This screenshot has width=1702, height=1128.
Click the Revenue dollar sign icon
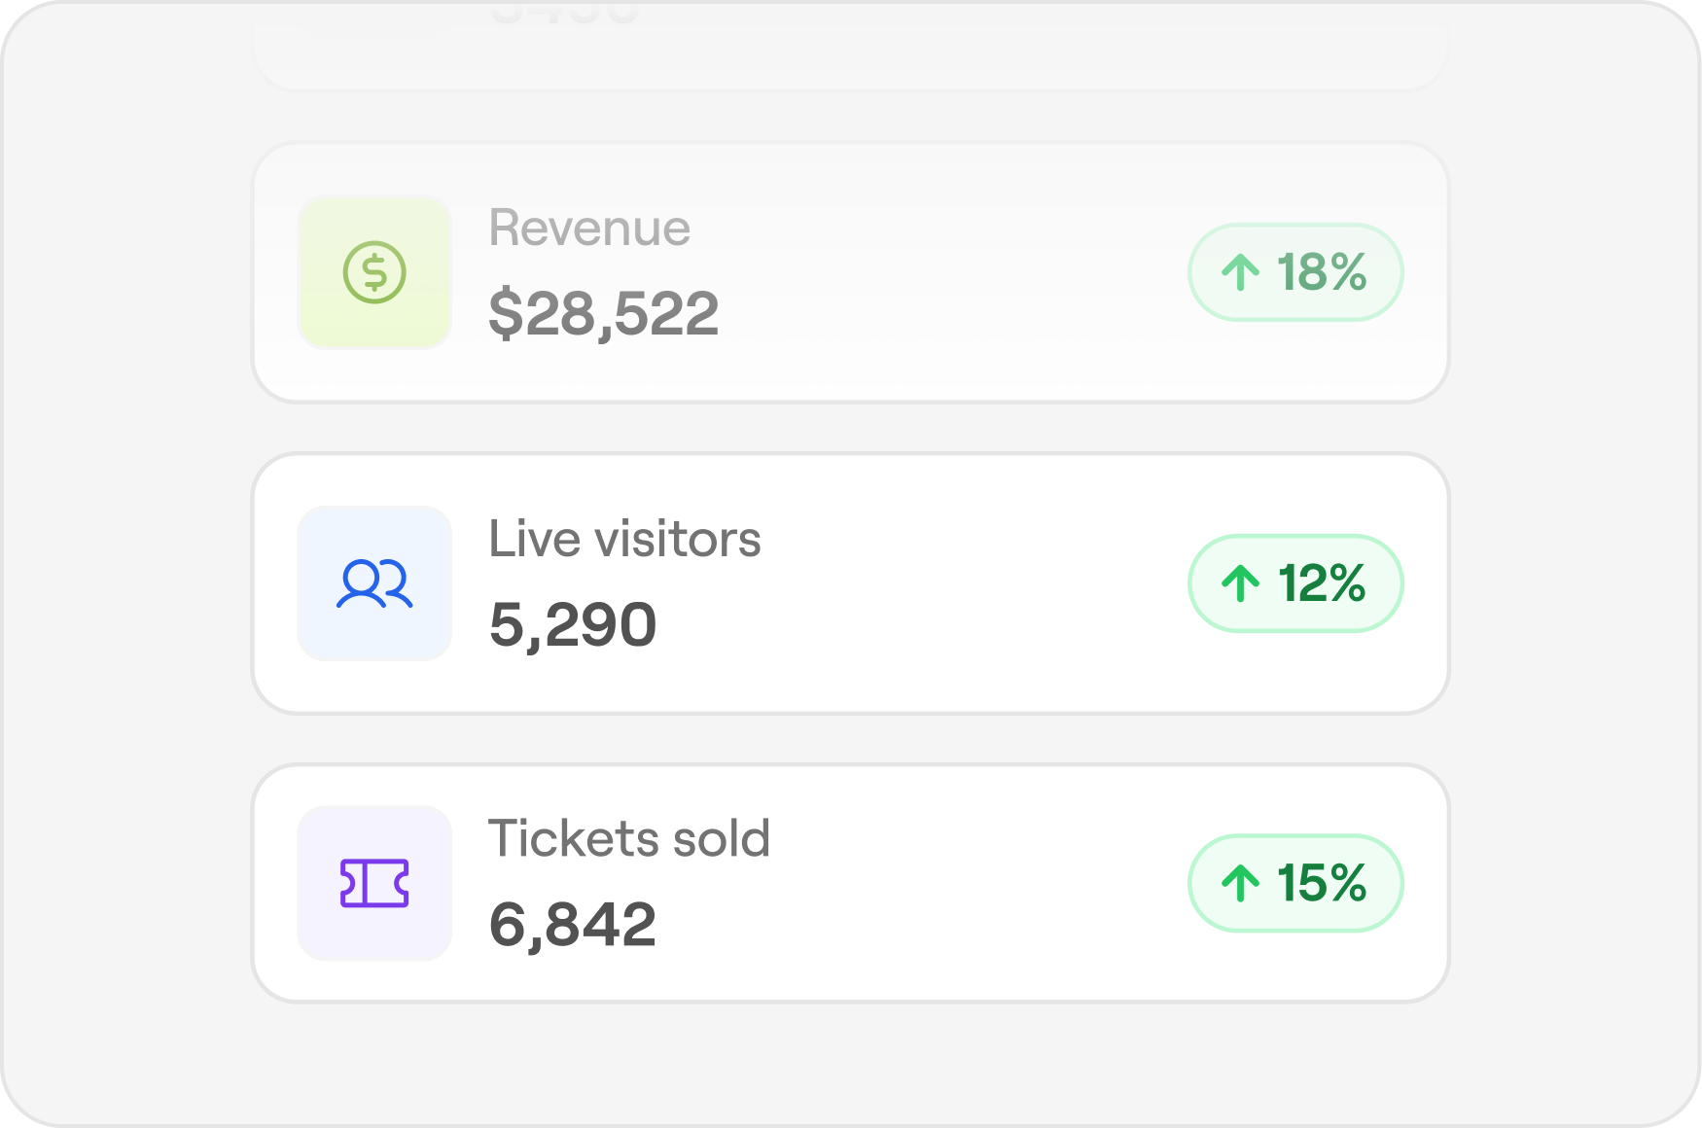374,272
